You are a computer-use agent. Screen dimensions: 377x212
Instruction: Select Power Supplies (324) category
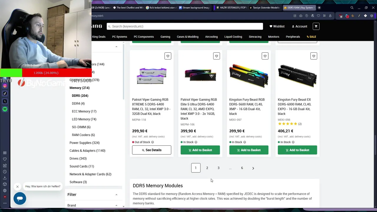(85, 143)
